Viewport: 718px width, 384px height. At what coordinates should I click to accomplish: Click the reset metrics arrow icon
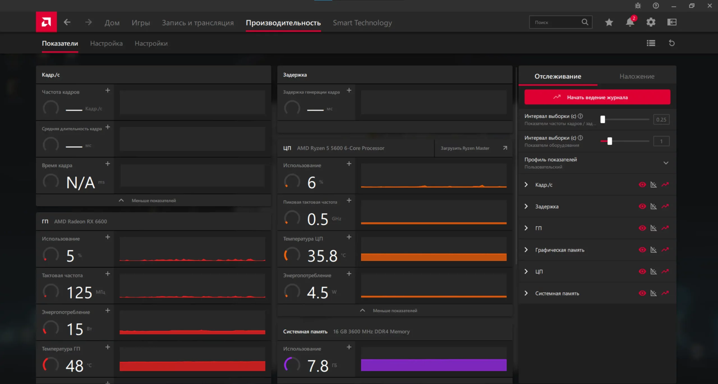[x=672, y=43]
